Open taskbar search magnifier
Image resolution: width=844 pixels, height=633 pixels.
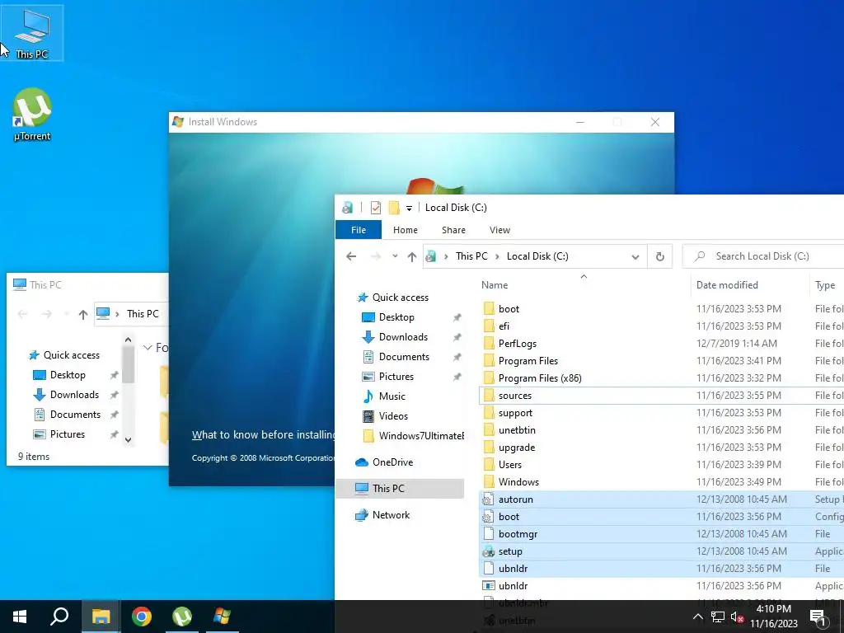pyautogui.click(x=59, y=617)
